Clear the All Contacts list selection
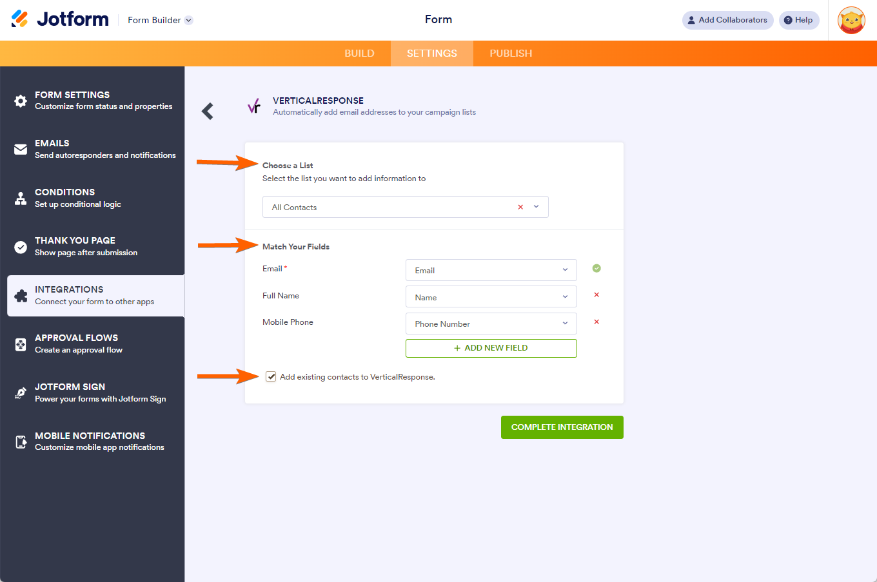Image resolution: width=877 pixels, height=582 pixels. click(x=520, y=208)
